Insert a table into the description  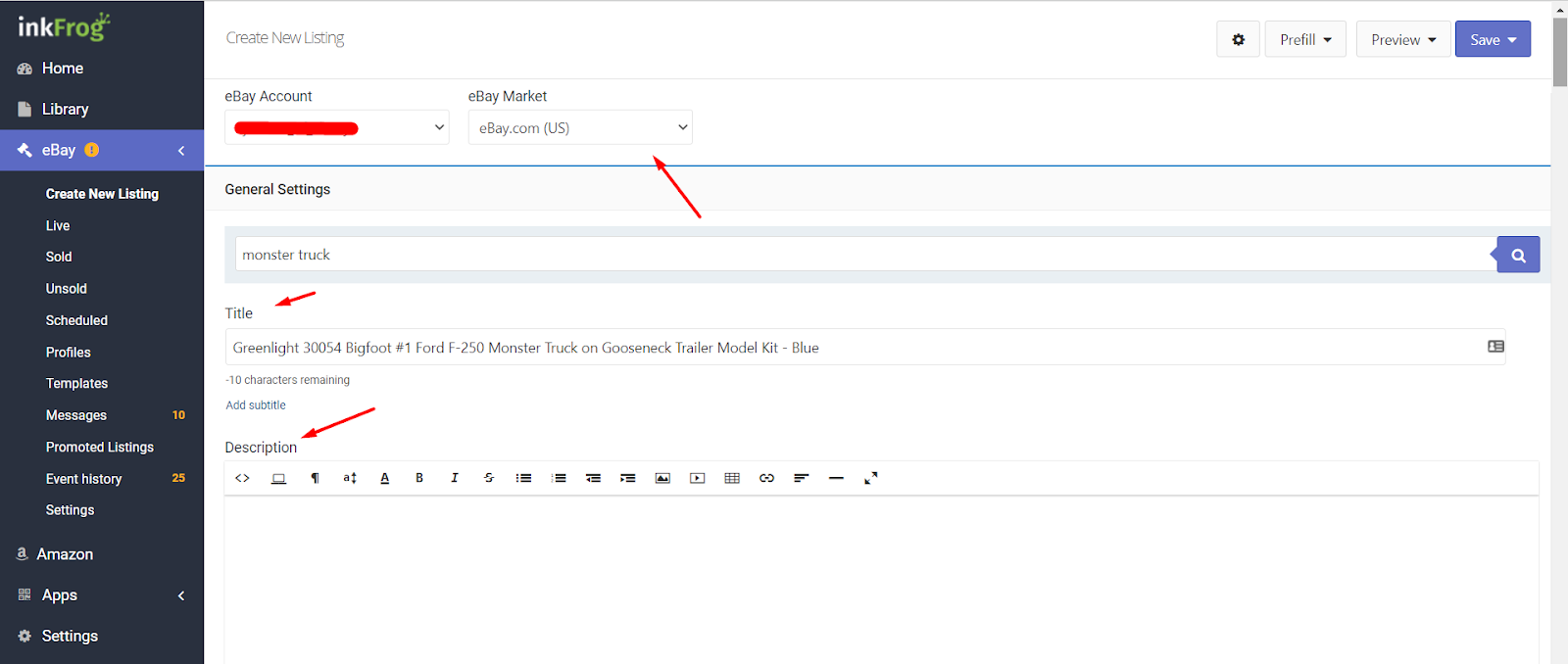point(732,478)
